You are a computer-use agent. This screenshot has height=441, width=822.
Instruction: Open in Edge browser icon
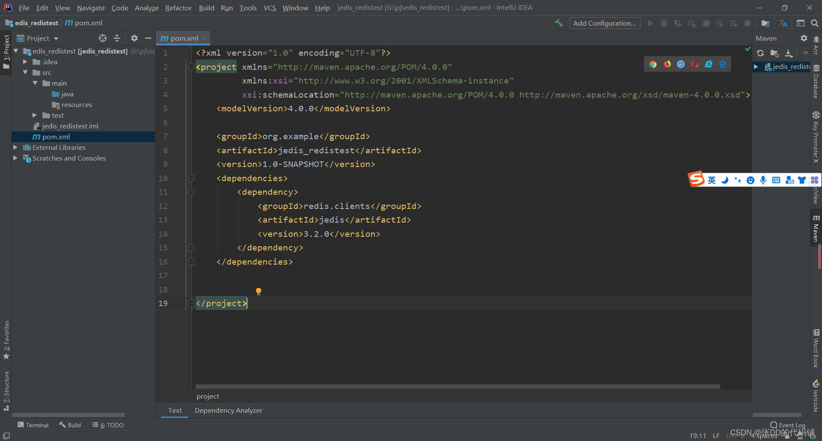click(723, 64)
